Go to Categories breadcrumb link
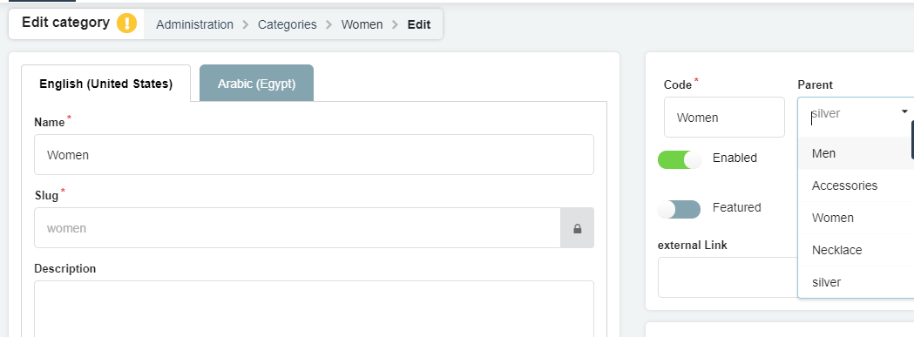Screen dimensions: 914x337 pos(288,24)
